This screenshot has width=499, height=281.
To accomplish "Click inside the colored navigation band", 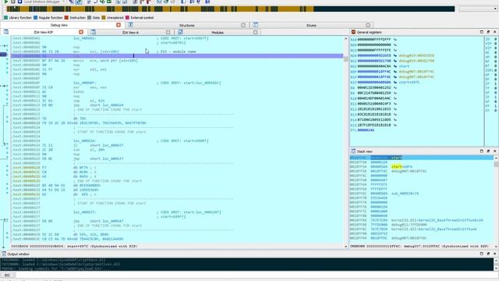I will [x=231, y=9].
